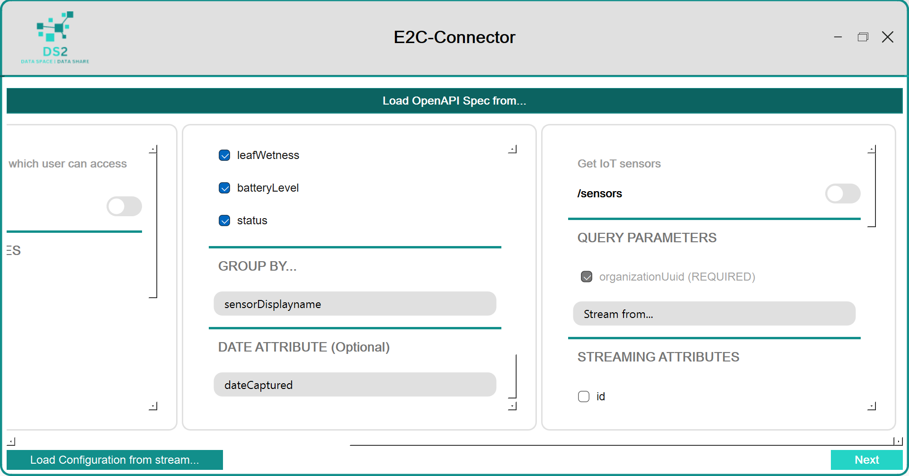Viewport: 909px width, 476px height.
Task: Minimize the E2C-Connector window
Action: click(x=838, y=37)
